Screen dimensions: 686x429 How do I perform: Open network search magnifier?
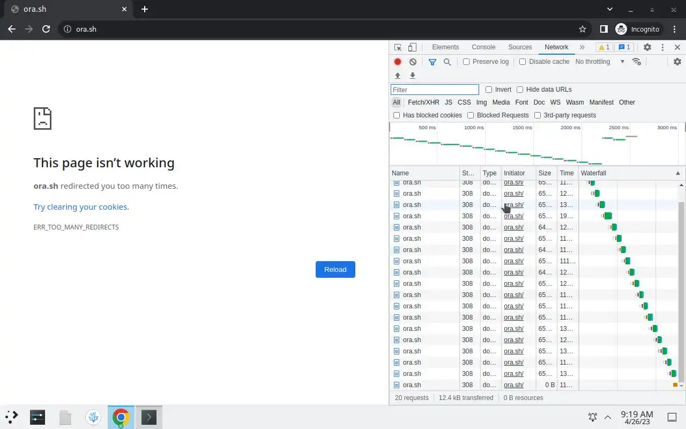[447, 62]
